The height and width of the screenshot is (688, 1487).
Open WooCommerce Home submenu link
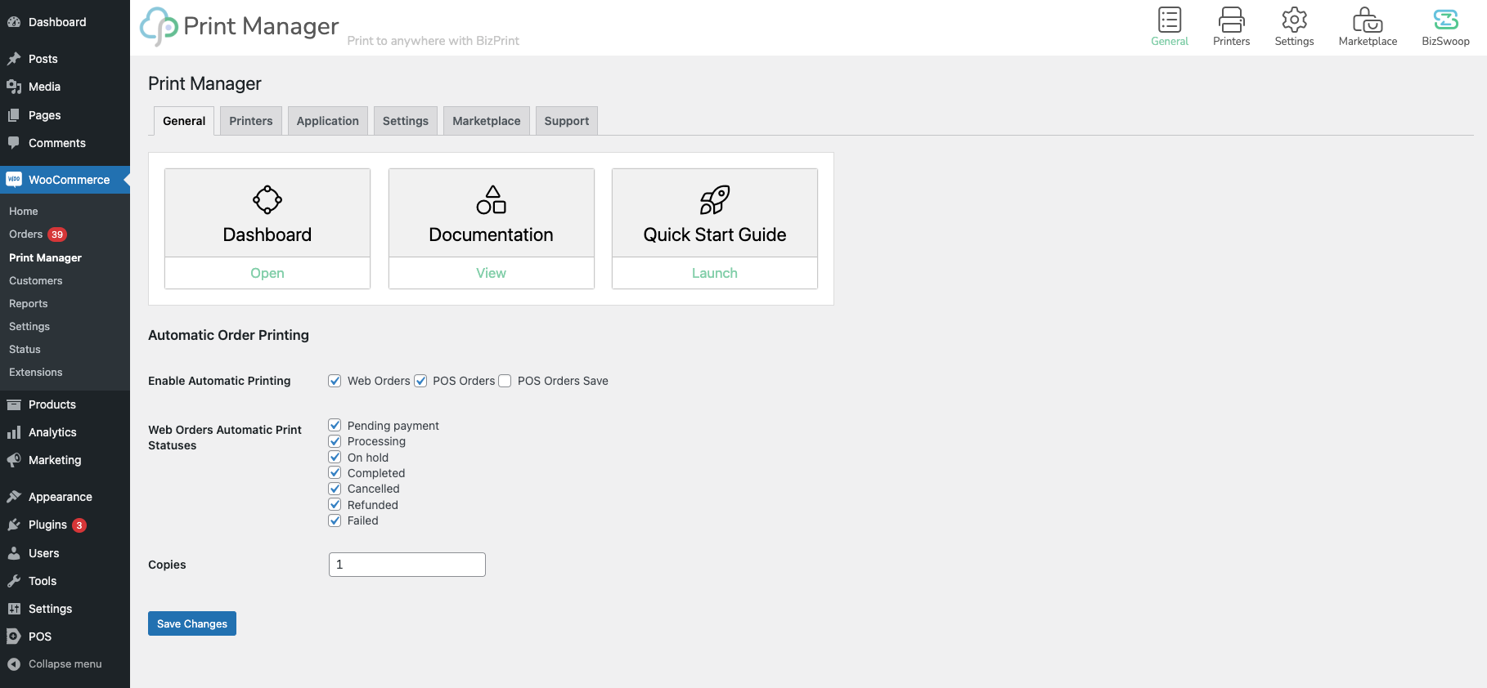coord(24,211)
